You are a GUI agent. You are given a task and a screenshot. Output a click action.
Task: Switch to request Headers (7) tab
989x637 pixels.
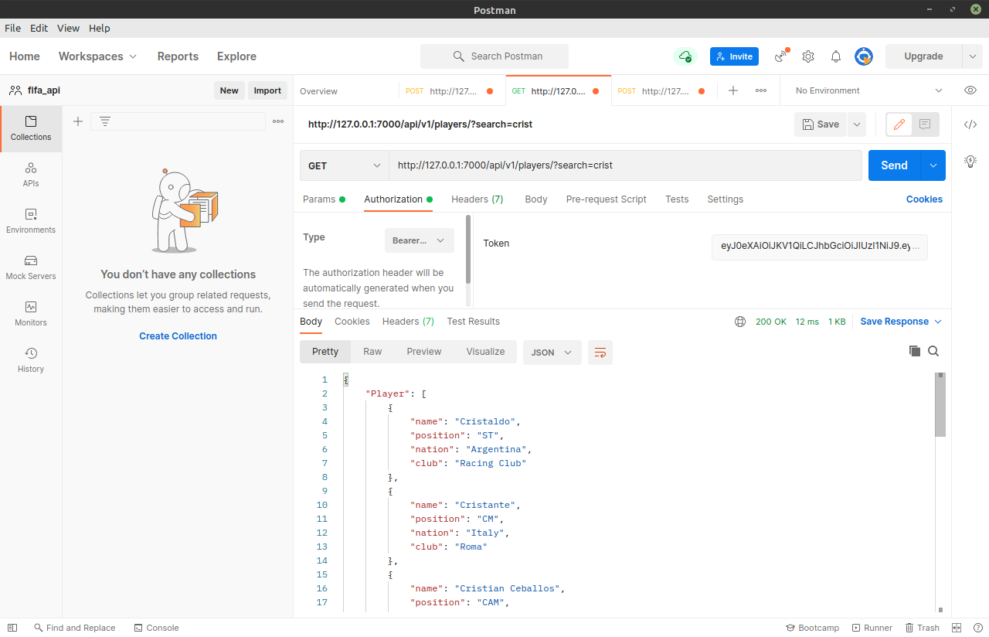pyautogui.click(x=478, y=199)
